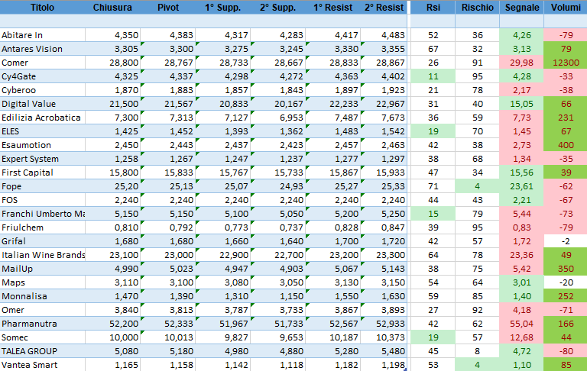Click the Titolo column header
The width and height of the screenshot is (587, 371).
[42, 8]
